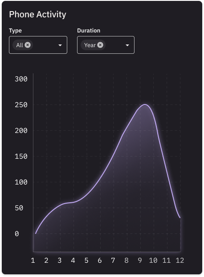The image size is (204, 277).
Task: Click the Duration field label
Action: click(x=89, y=31)
